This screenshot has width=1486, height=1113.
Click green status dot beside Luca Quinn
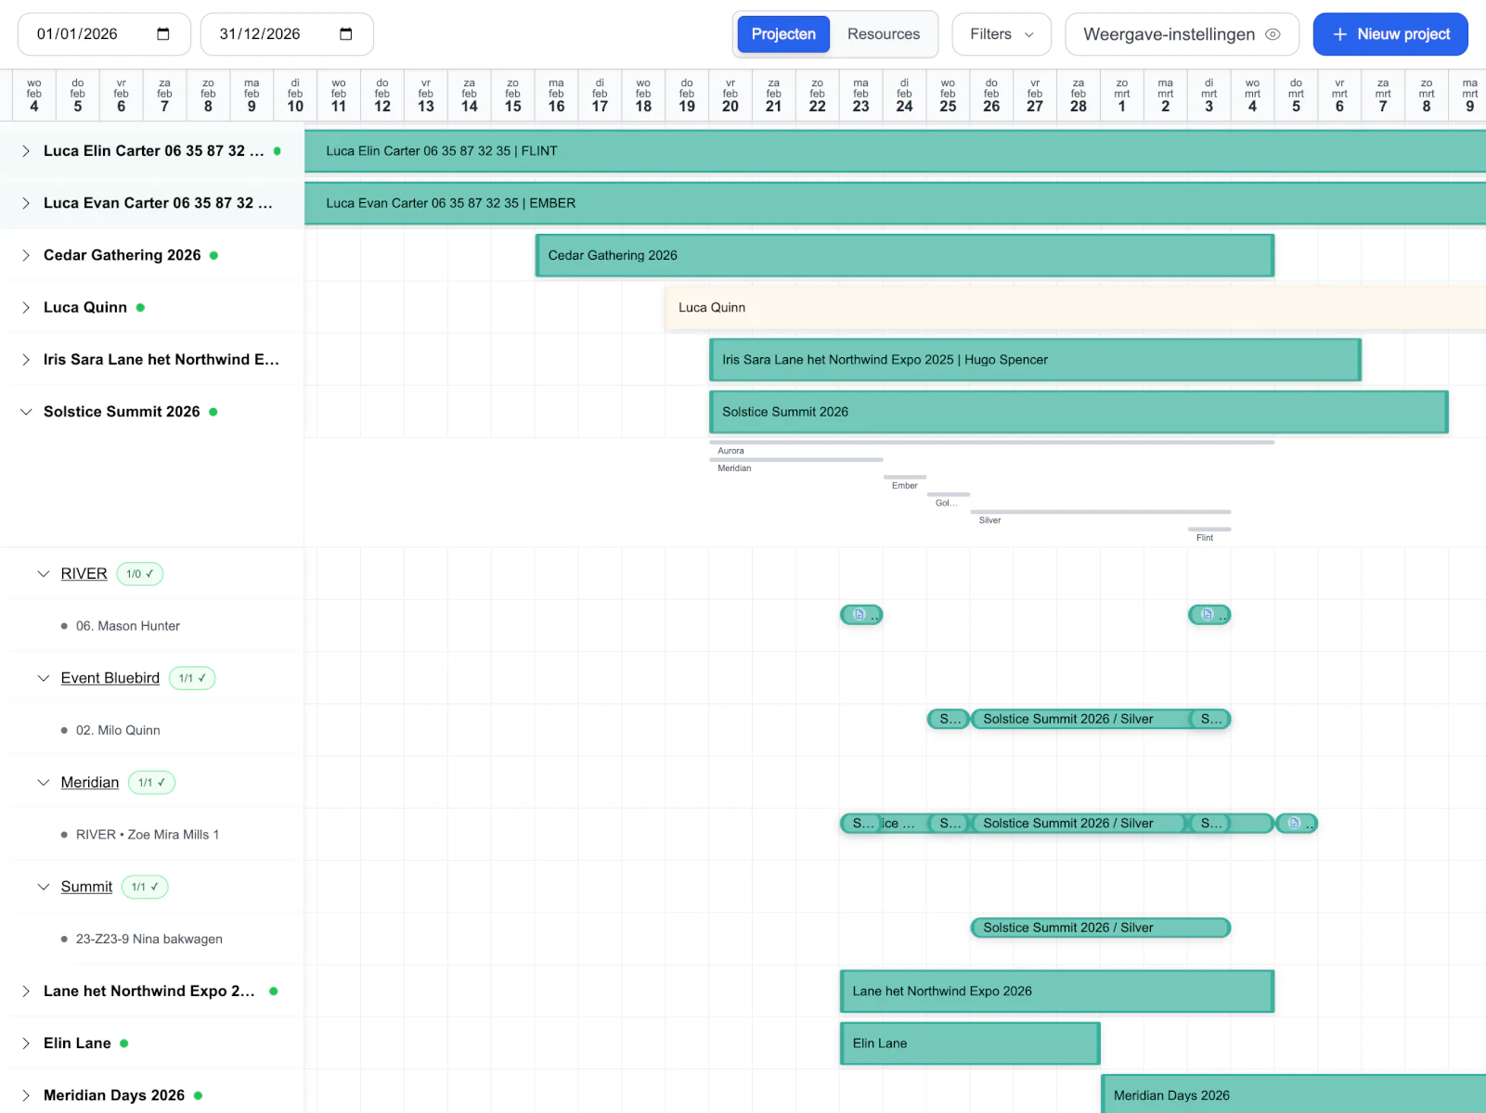tap(140, 307)
